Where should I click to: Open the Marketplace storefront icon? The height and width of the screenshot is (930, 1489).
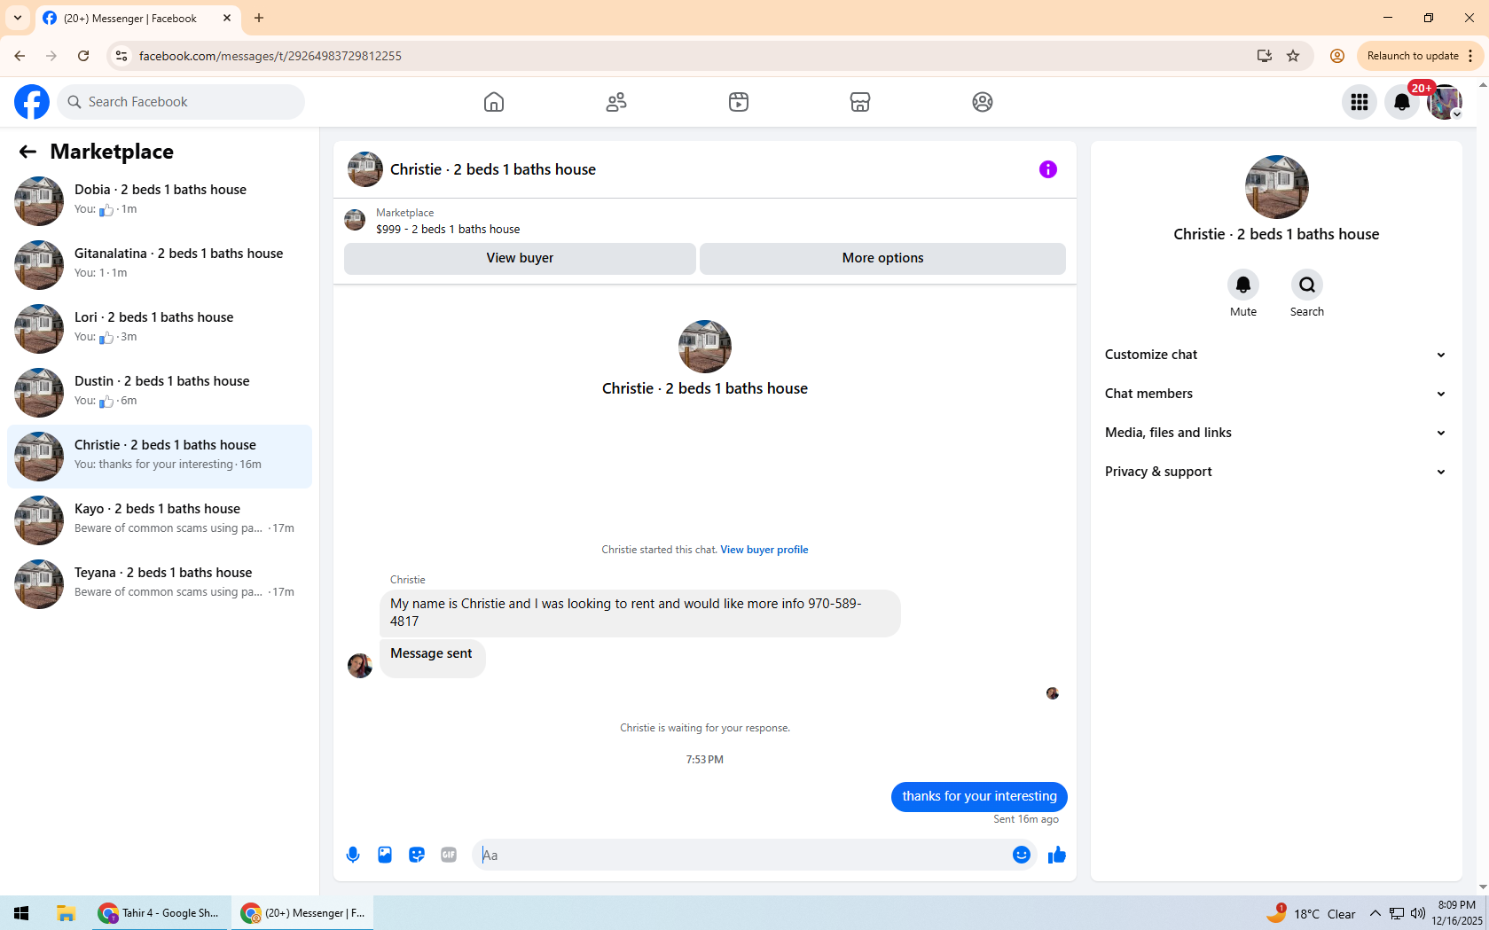pos(860,102)
